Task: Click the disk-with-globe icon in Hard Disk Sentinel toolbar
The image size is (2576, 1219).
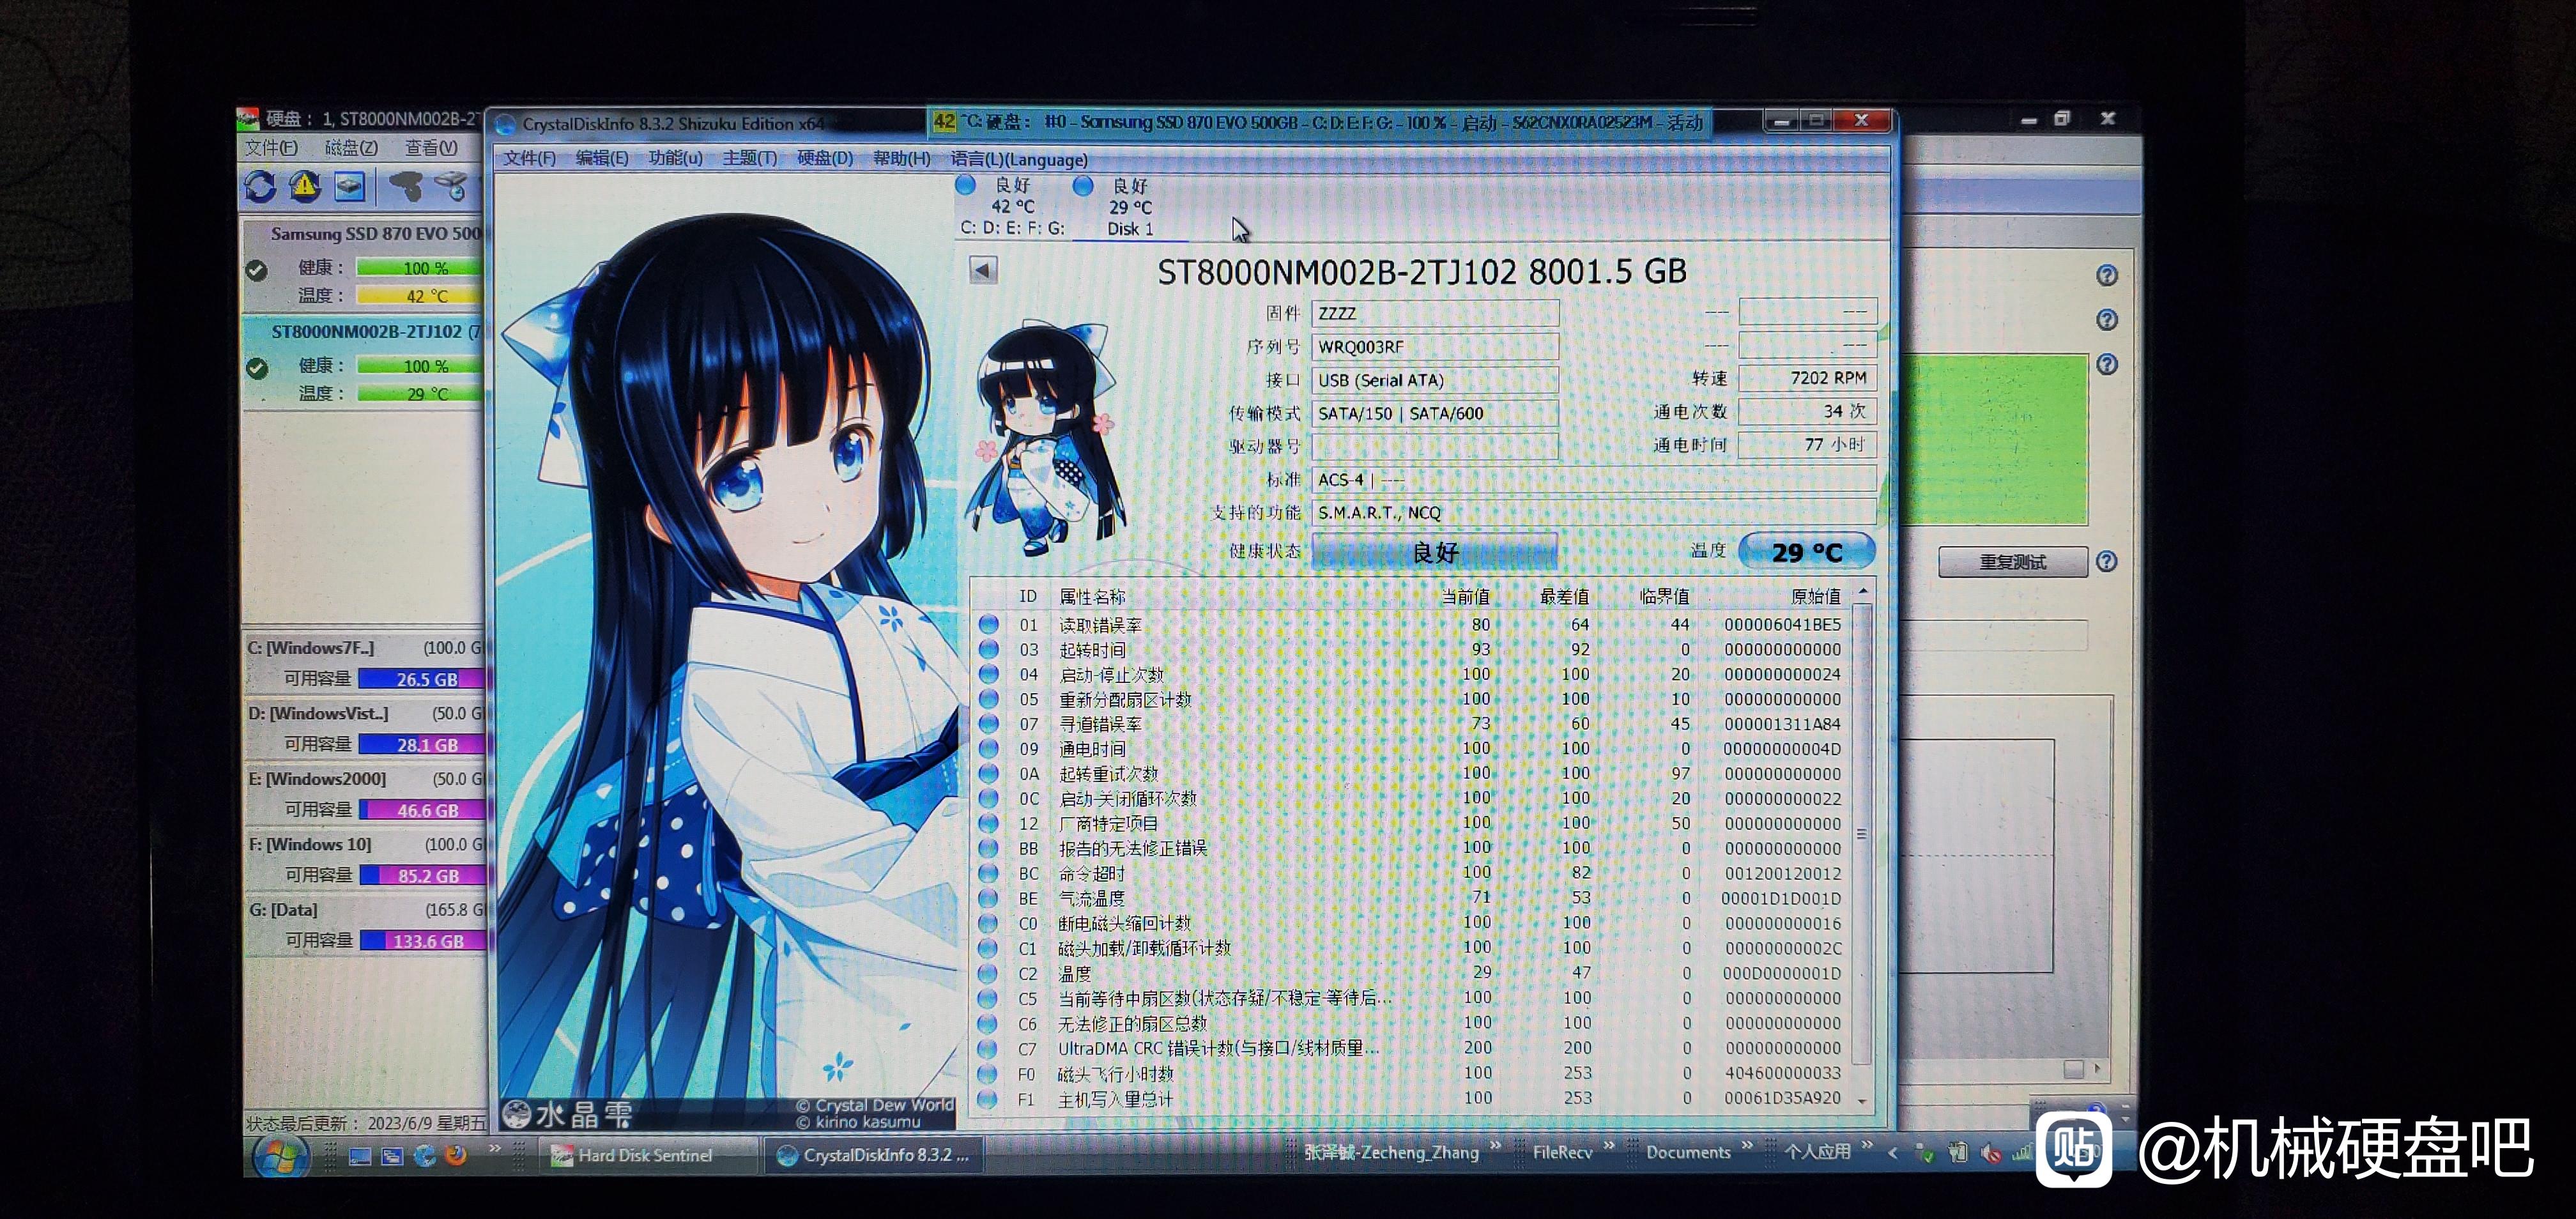Action: [451, 186]
